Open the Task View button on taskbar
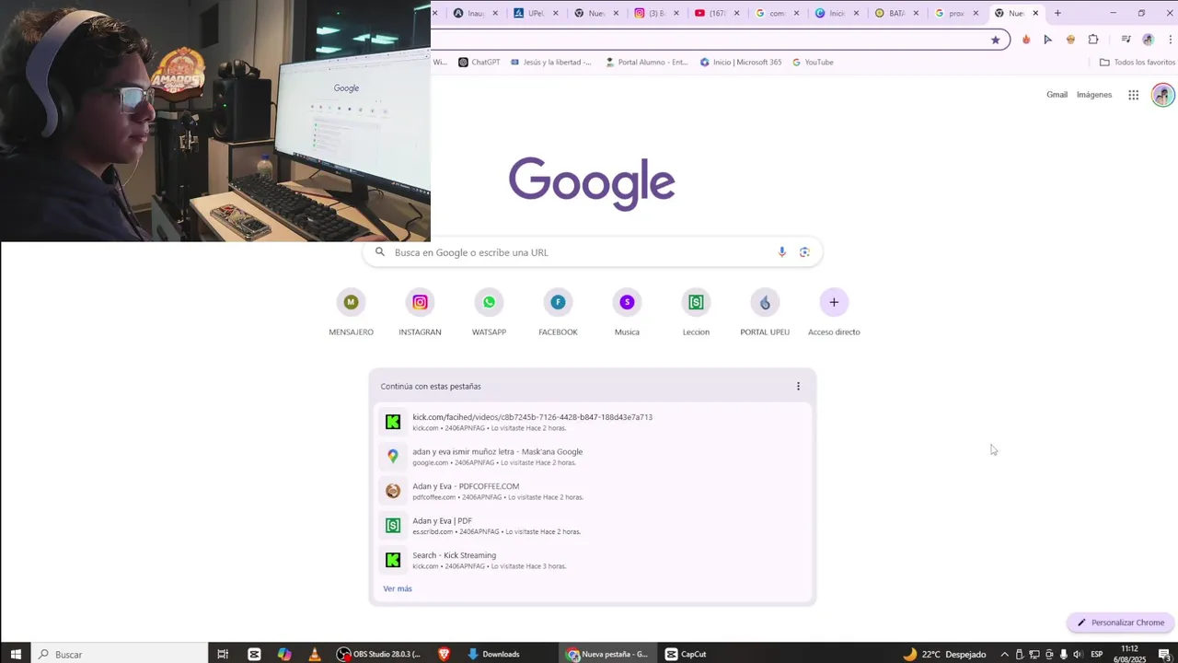Viewport: 1178px width, 663px height. [223, 654]
